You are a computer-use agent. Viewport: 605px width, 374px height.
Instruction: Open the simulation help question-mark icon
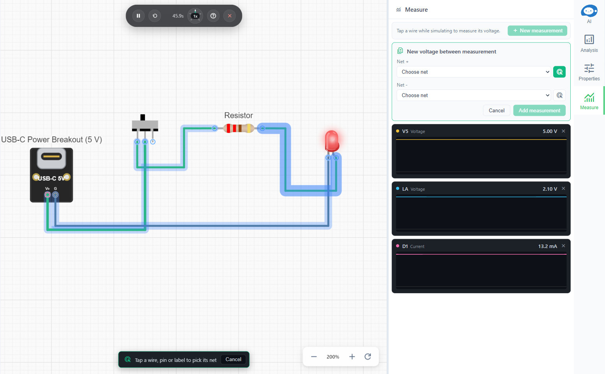[213, 16]
